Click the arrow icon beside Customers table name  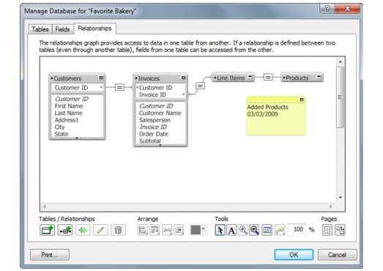coord(51,78)
